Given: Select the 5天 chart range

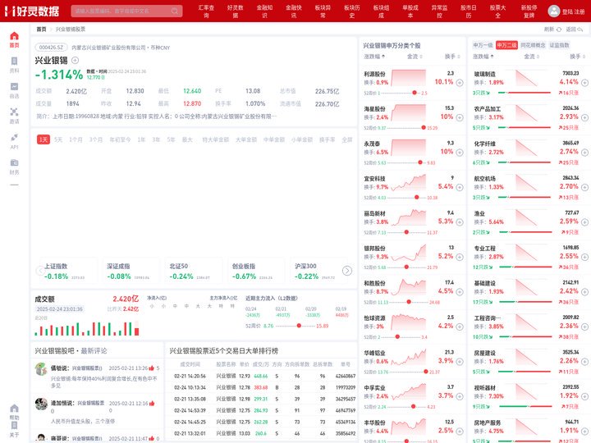Looking at the screenshot, I should coord(58,139).
